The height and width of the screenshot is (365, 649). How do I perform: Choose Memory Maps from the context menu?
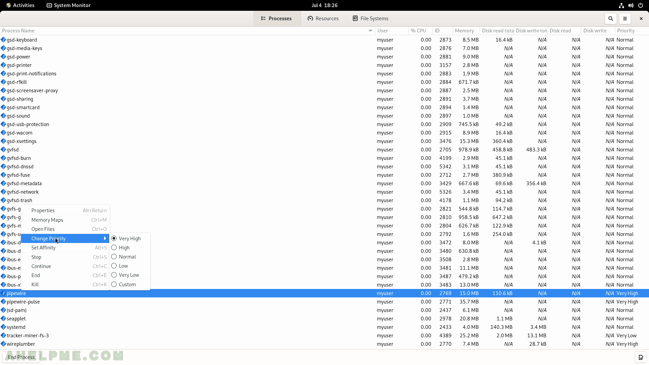click(x=65, y=220)
